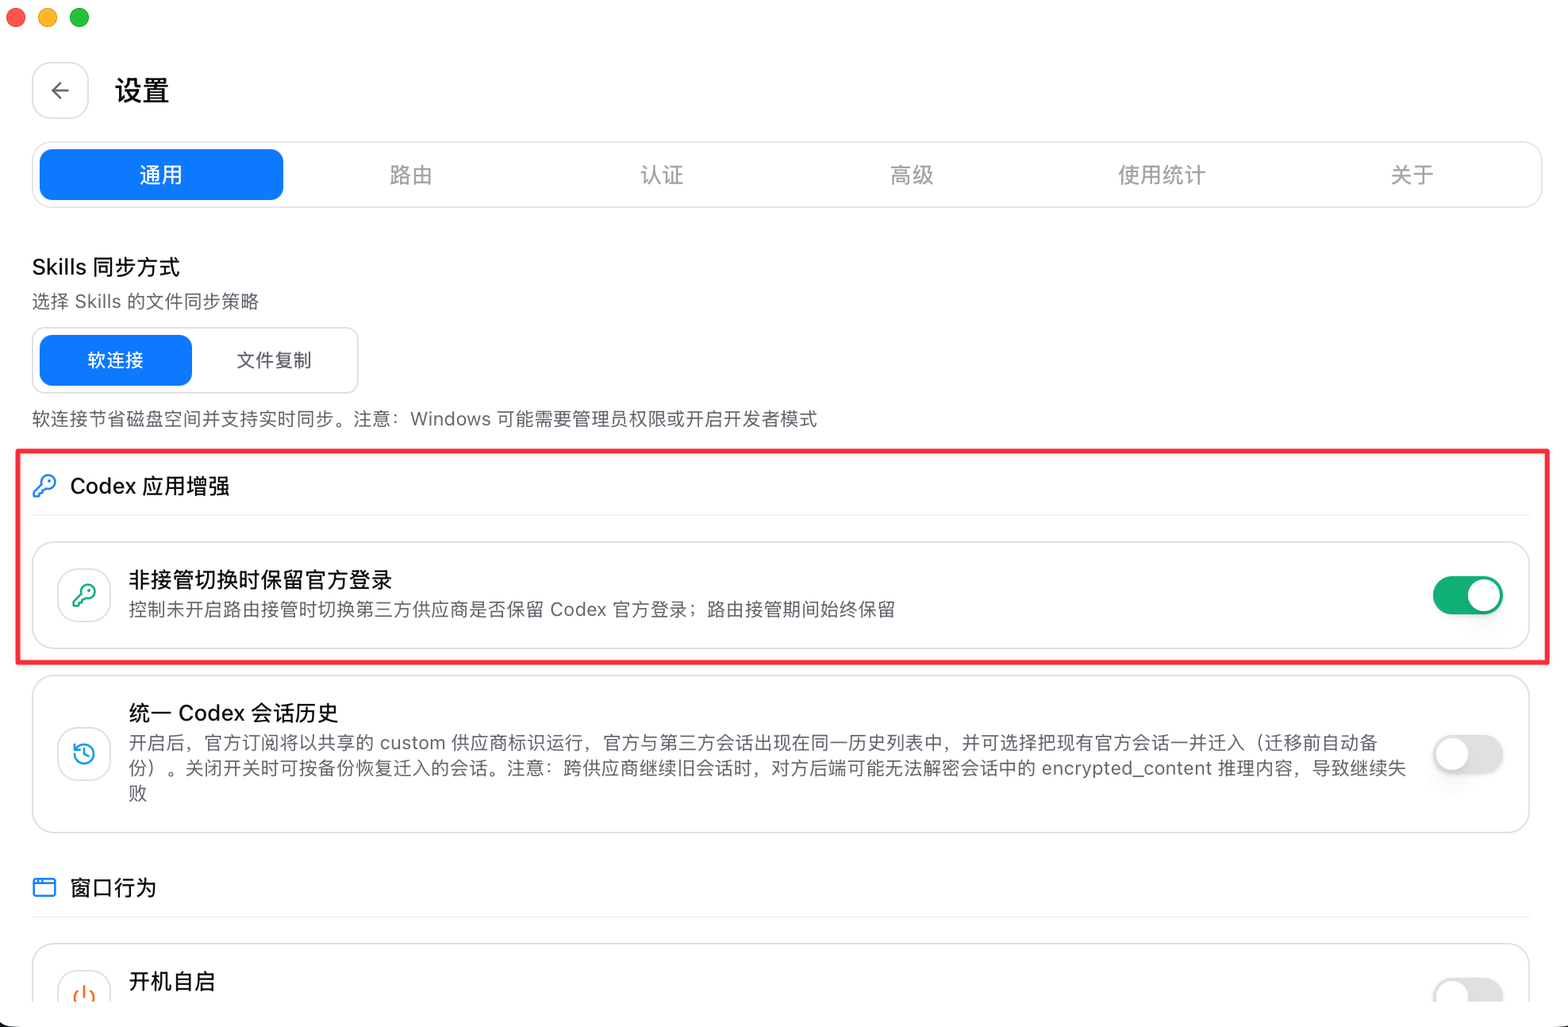Viewport: 1568px width, 1027px height.
Task: Click the 控制未开启路由接管时 description text
Action: (512, 610)
